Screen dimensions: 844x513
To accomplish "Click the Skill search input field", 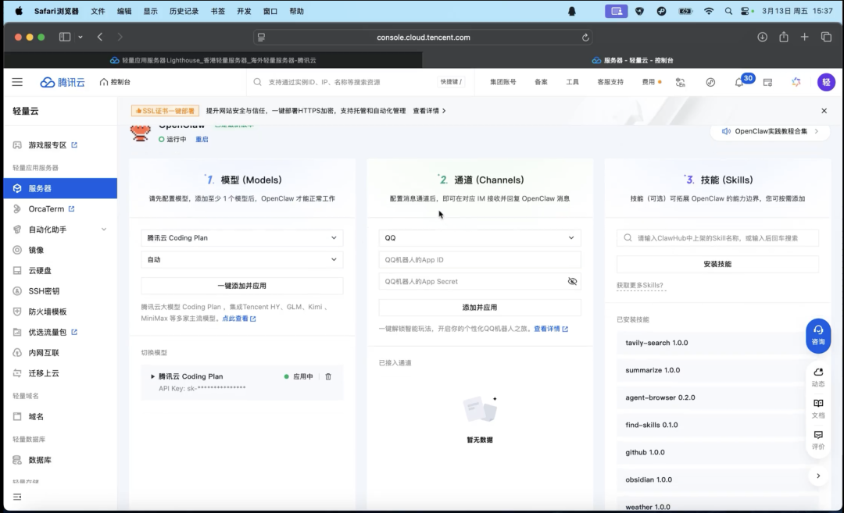I will coord(717,237).
